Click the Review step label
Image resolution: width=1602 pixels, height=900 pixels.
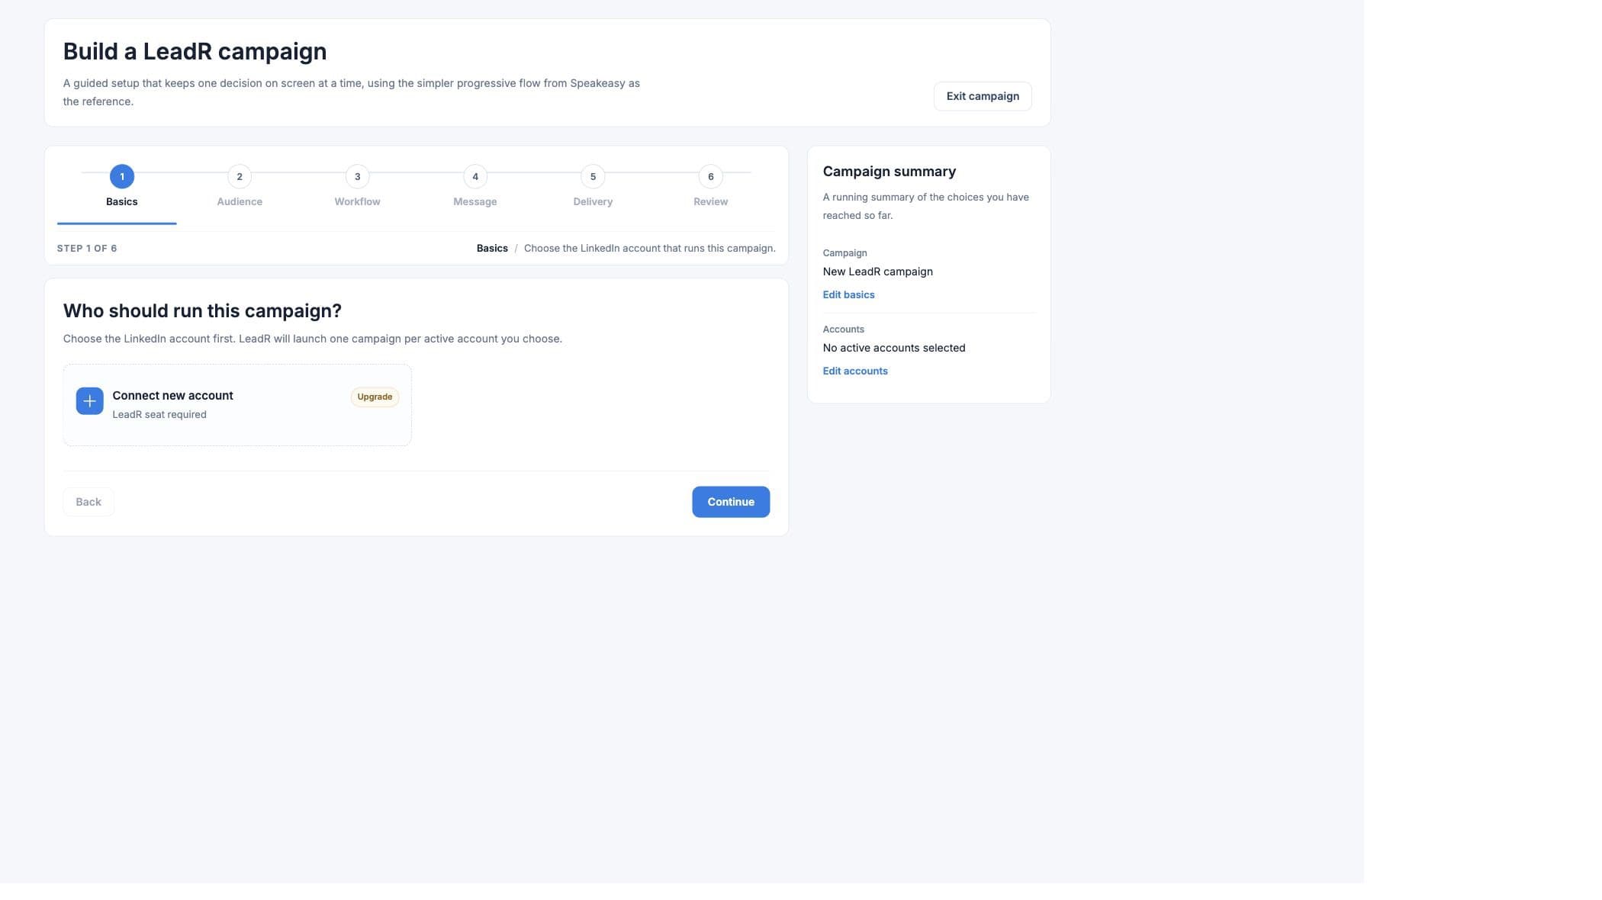pos(710,201)
